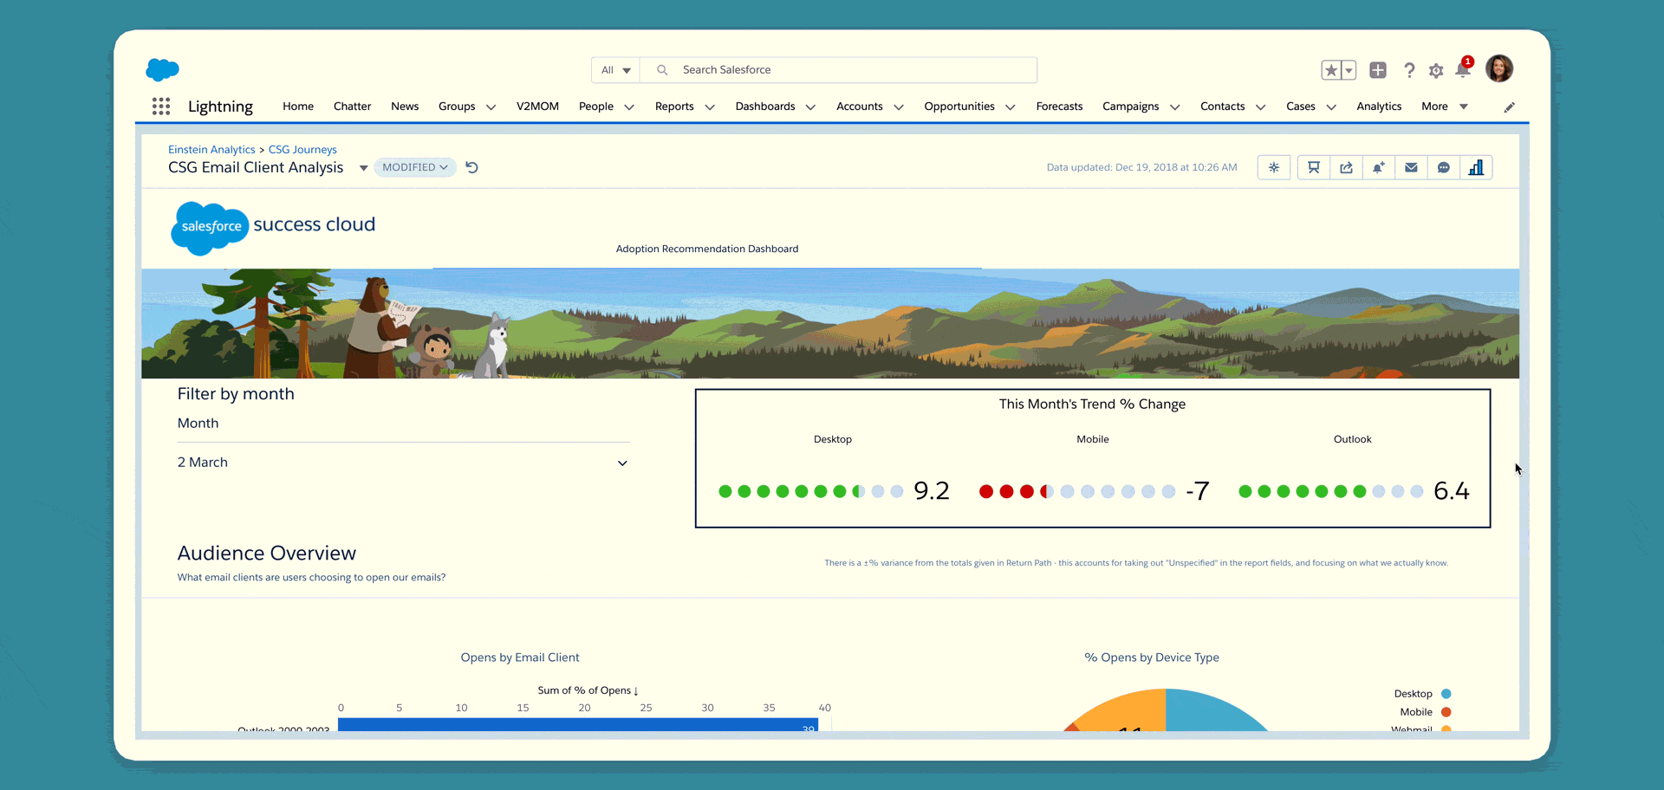This screenshot has width=1664, height=790.
Task: Click the % Opens by Device Type title
Action: (x=1152, y=657)
